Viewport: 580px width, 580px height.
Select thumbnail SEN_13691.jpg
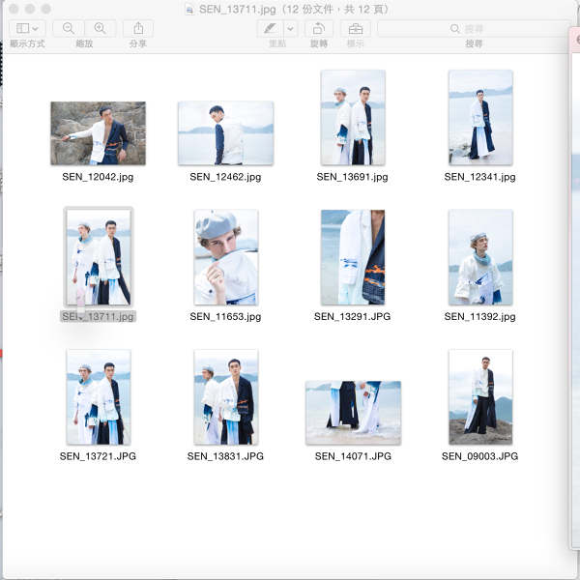[x=353, y=118]
